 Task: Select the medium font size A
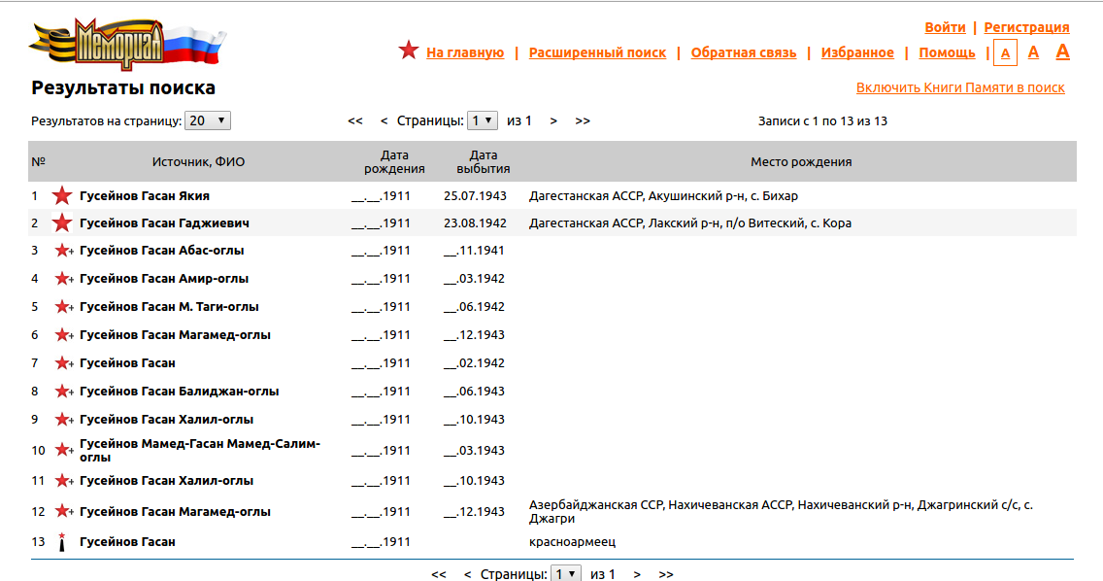tap(1033, 52)
